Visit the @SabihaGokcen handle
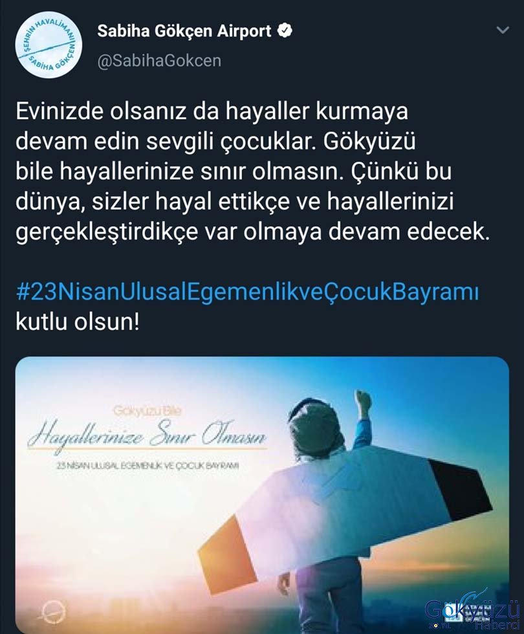 pos(159,61)
